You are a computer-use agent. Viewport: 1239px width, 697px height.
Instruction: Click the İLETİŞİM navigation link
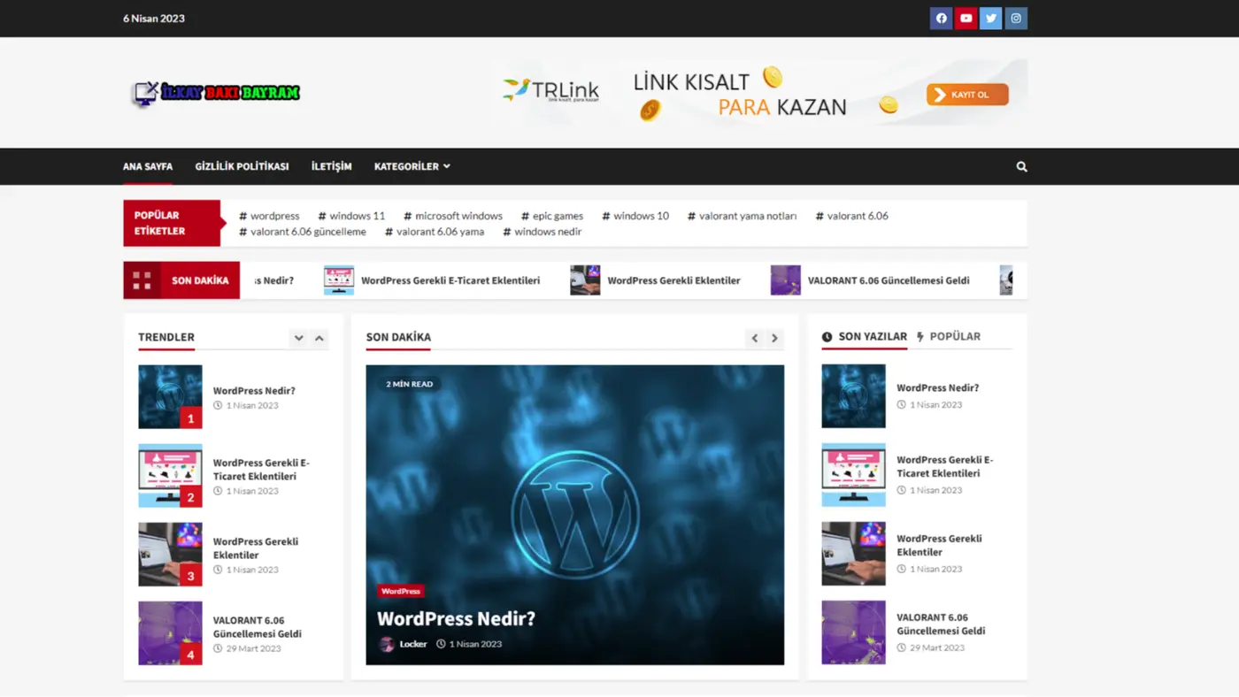tap(332, 166)
